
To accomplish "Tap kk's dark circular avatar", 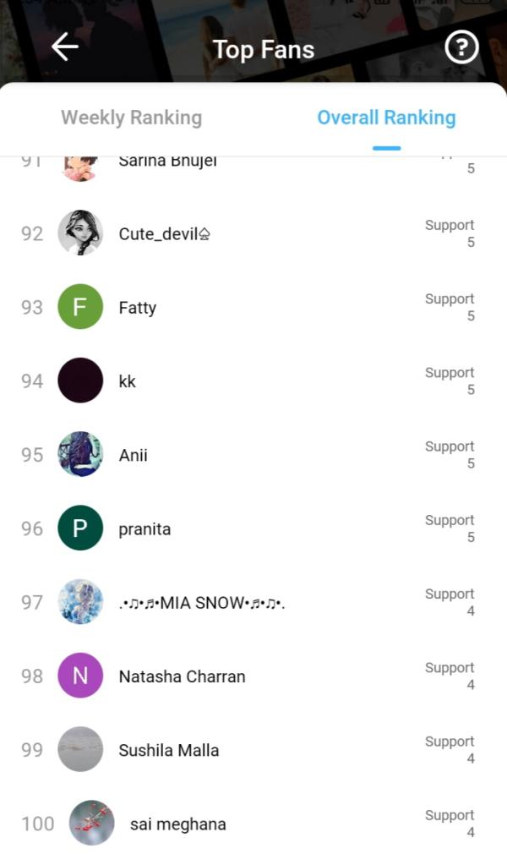I will 80,380.
